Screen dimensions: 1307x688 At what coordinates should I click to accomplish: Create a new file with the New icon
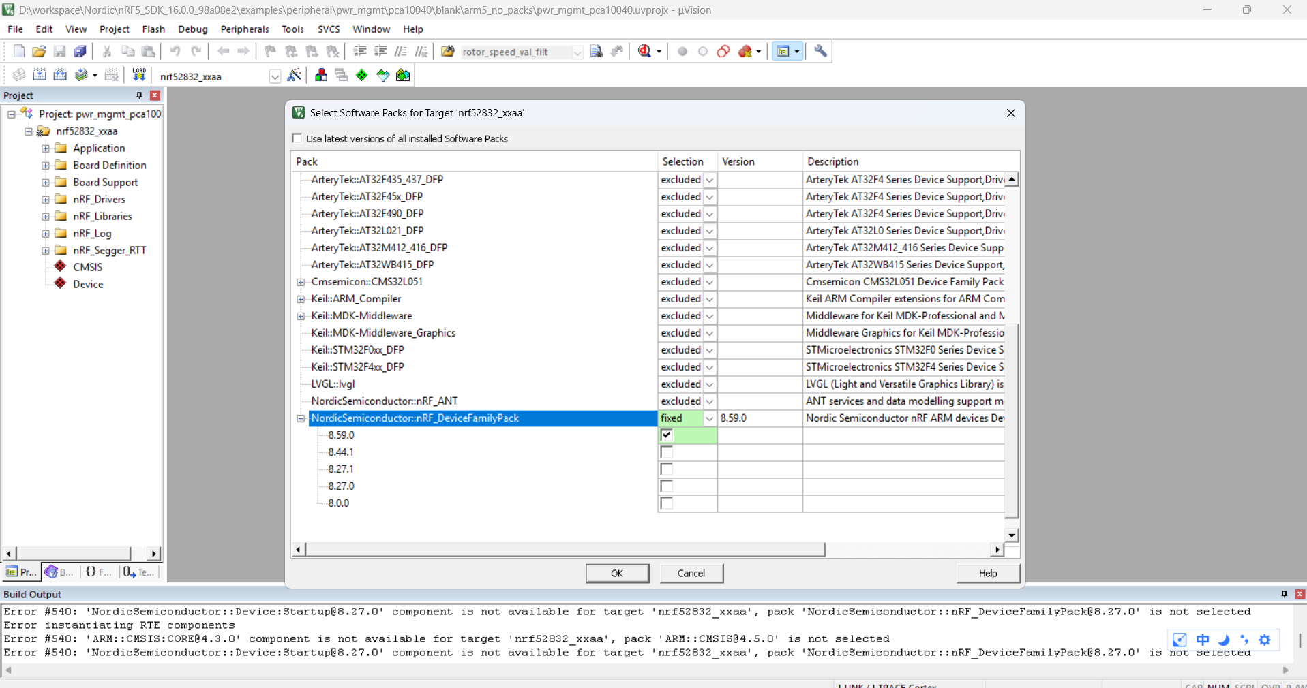pos(18,51)
